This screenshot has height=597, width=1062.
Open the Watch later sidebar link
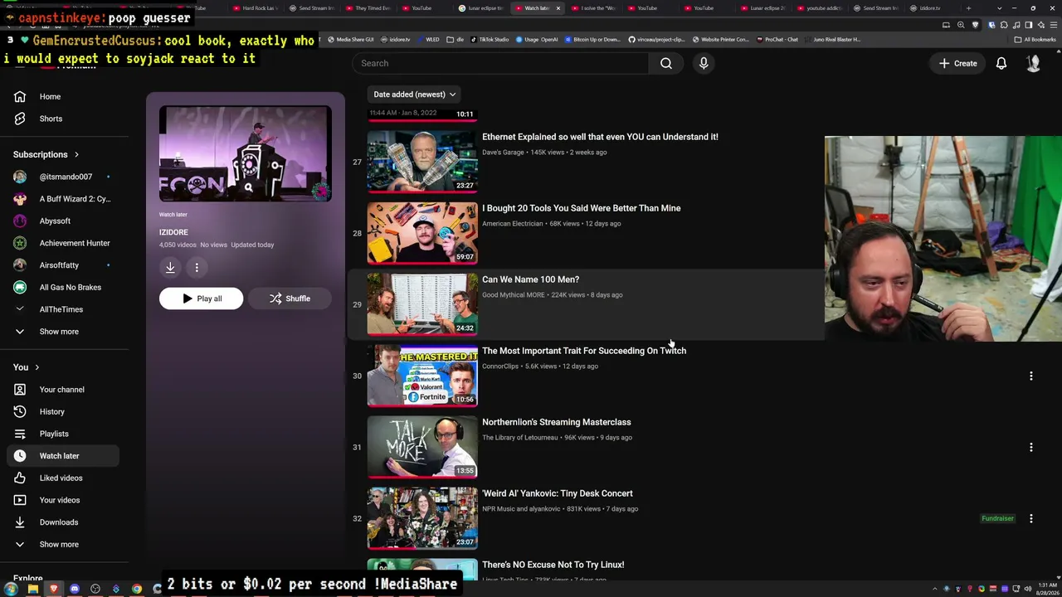click(63, 456)
